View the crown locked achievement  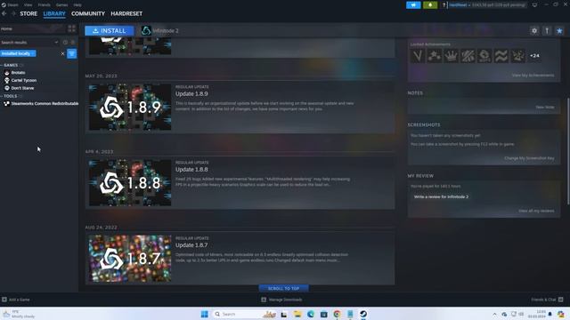452,56
